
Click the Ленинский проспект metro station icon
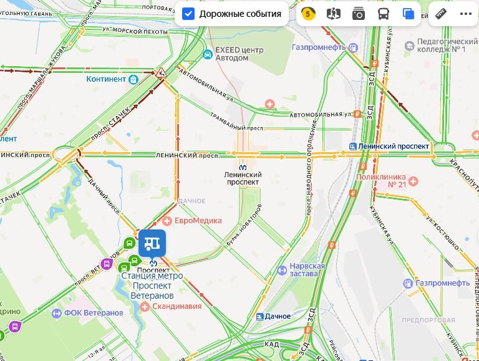pos(243,167)
